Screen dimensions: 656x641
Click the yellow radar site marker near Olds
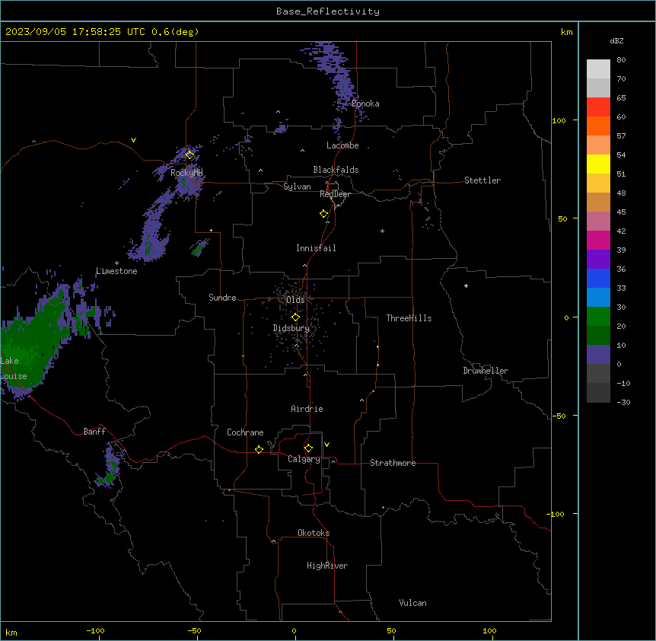point(295,317)
